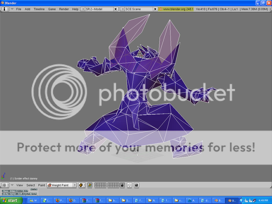The image size is (272, 204).
Task: Open the Render menu
Action: click(x=64, y=9)
